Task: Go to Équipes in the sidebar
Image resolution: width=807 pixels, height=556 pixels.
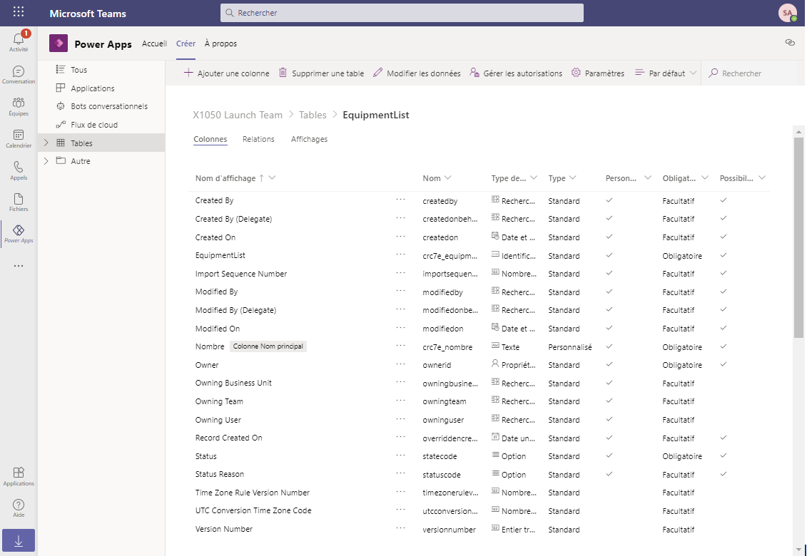Action: (19, 106)
